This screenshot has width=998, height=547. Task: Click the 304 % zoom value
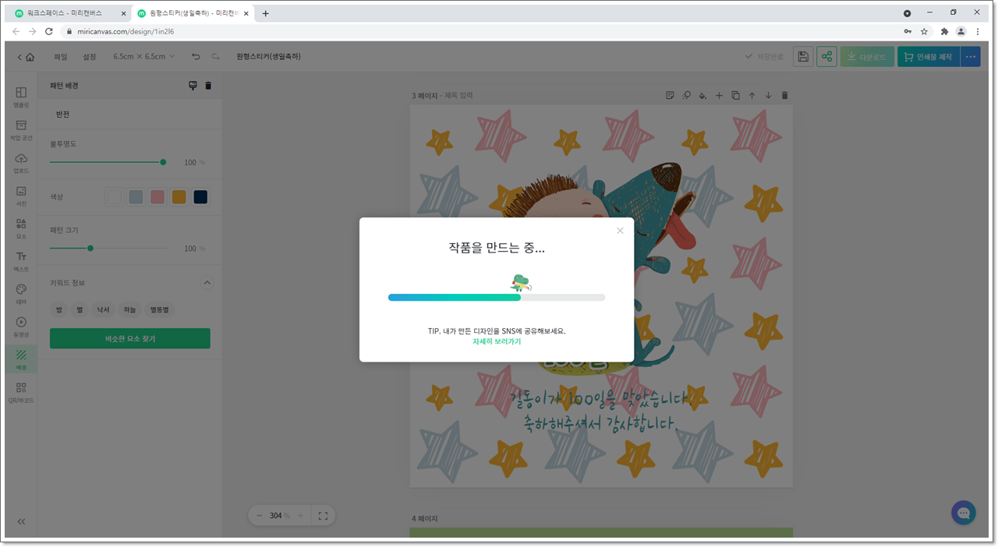pos(280,516)
